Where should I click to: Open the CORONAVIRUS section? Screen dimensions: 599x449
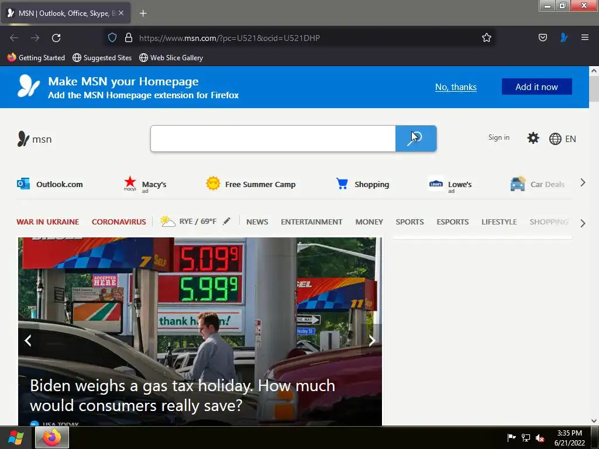(119, 222)
